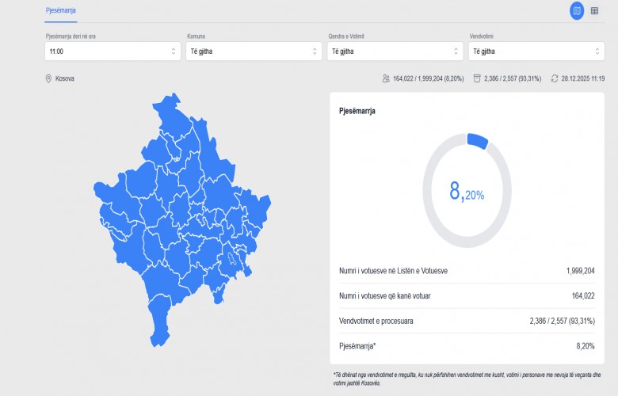Click the Pjesëmarrja panel heading
Screen dimensions: 618x396
[357, 111]
